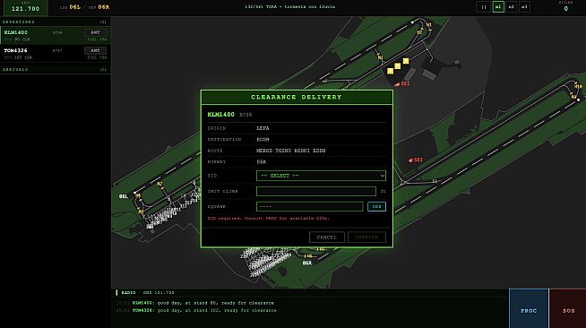Click the 121.700 ground frequency box
Image resolution: width=586 pixels, height=328 pixels.
(x=25, y=8)
